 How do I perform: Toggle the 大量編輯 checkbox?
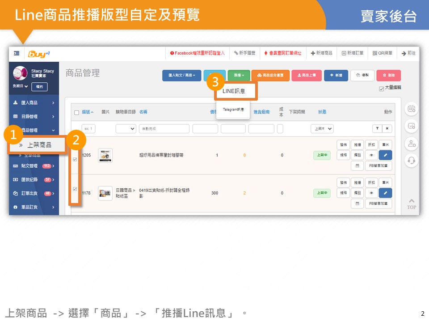(x=381, y=89)
